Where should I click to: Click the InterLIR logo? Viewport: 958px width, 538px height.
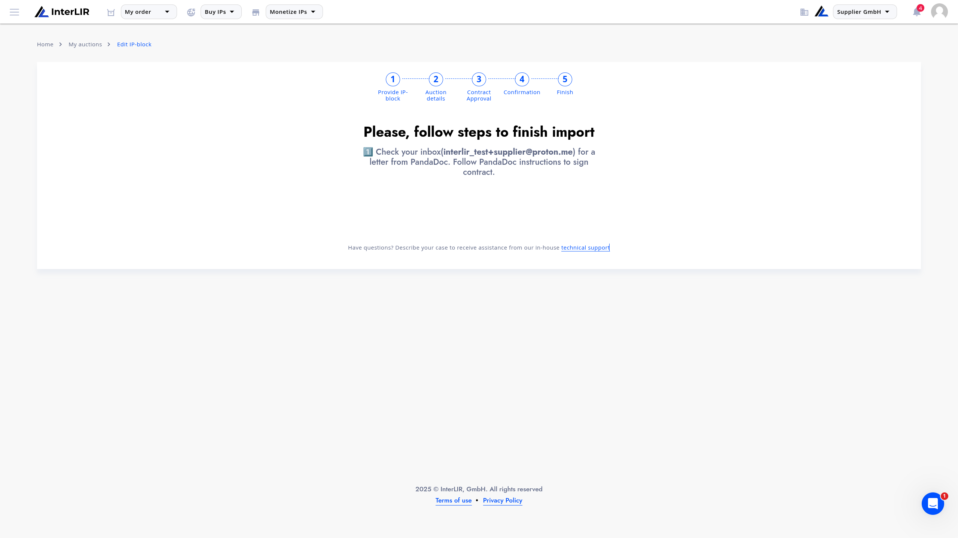pyautogui.click(x=62, y=12)
